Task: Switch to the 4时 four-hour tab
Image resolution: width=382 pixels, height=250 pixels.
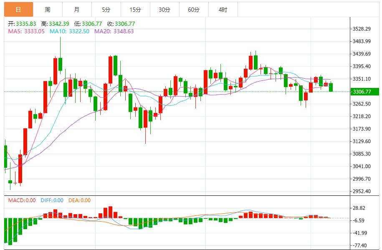Action: coord(223,10)
